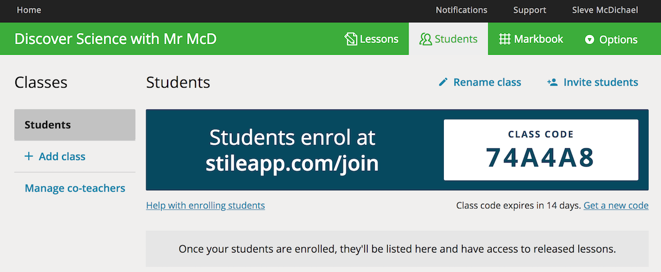Viewport: 661px width, 272px height.
Task: Click Get a new code link
Action: [x=616, y=205]
